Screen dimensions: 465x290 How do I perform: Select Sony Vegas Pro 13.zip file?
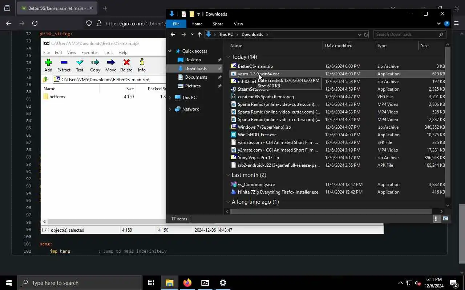pyautogui.click(x=258, y=158)
